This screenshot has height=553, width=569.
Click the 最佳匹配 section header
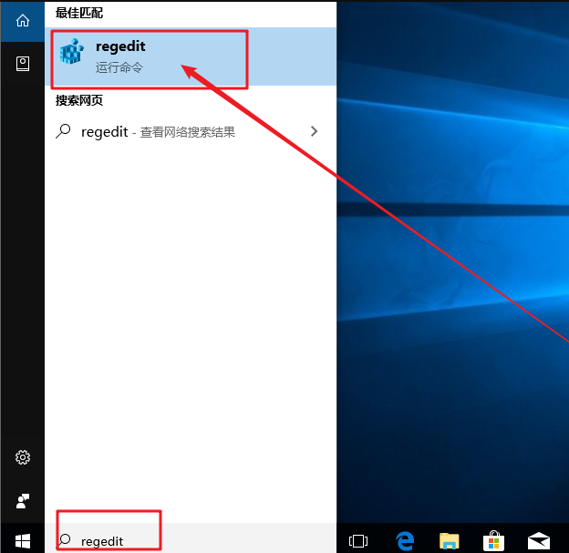79,14
